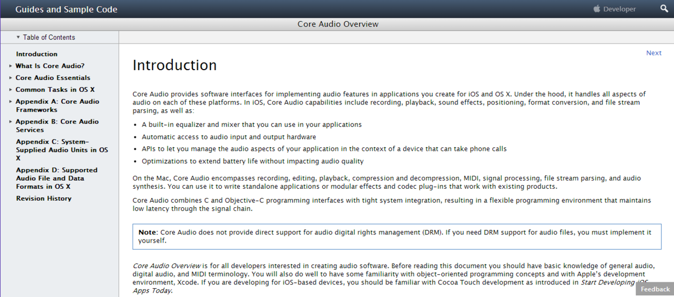Click the Guides and Sample Code header
Image resolution: width=674 pixels, height=297 pixels.
[x=66, y=9]
